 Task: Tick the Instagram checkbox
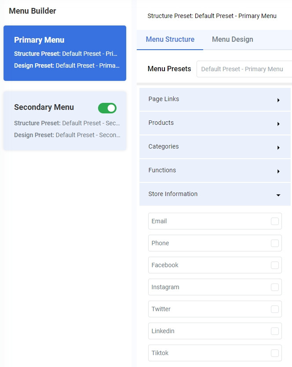pyautogui.click(x=275, y=287)
